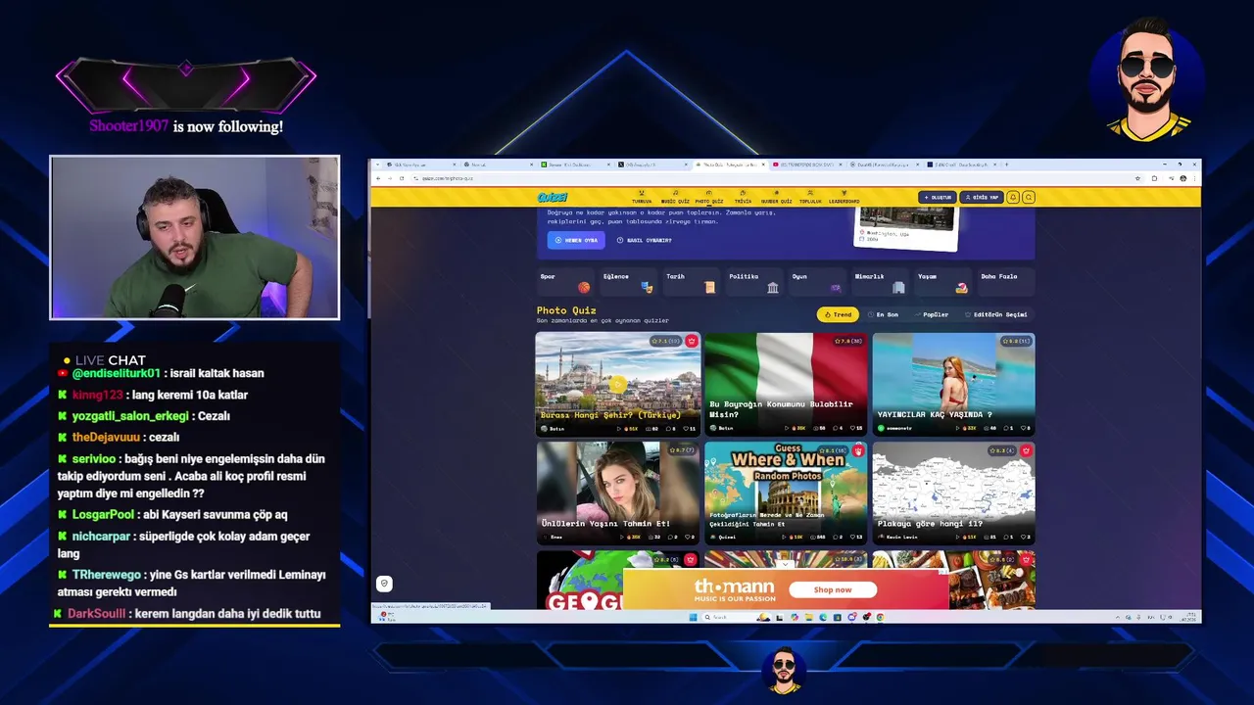This screenshot has height=705, width=1254.
Task: Click crown badge on Where & When card
Action: pos(858,450)
